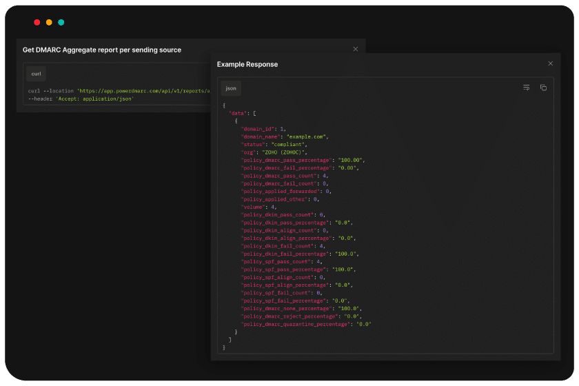
Task: Click the powerdmarc API URL in curl command
Action: click(143, 91)
